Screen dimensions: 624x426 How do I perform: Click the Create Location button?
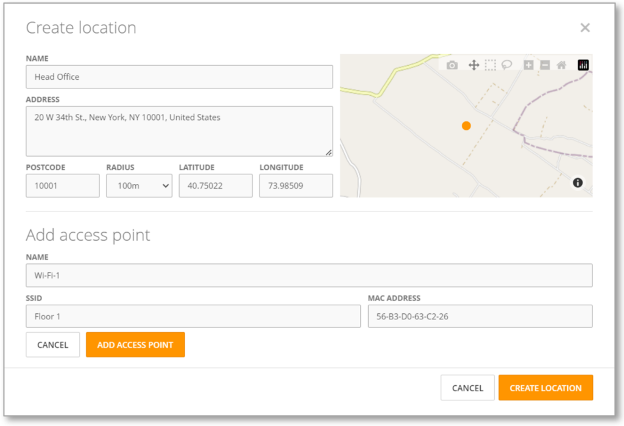(x=545, y=388)
